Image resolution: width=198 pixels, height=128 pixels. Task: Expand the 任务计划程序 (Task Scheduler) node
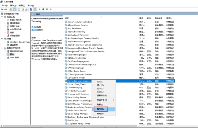click(5, 20)
